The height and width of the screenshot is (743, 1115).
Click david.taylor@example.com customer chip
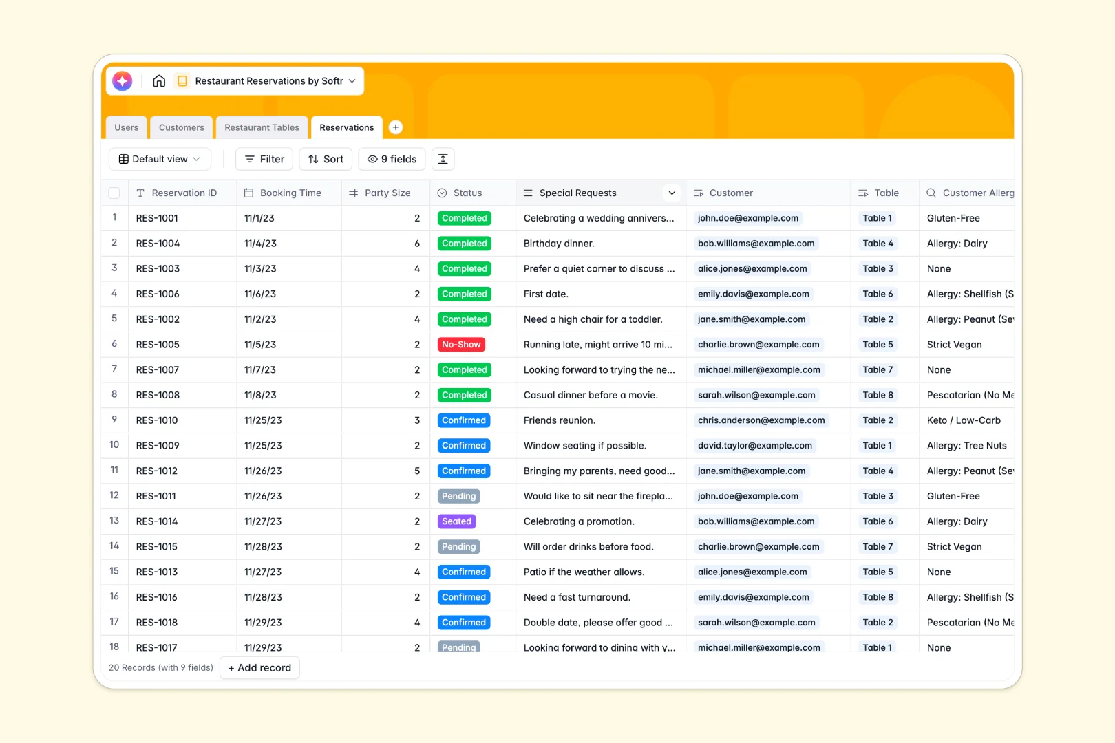coord(755,446)
